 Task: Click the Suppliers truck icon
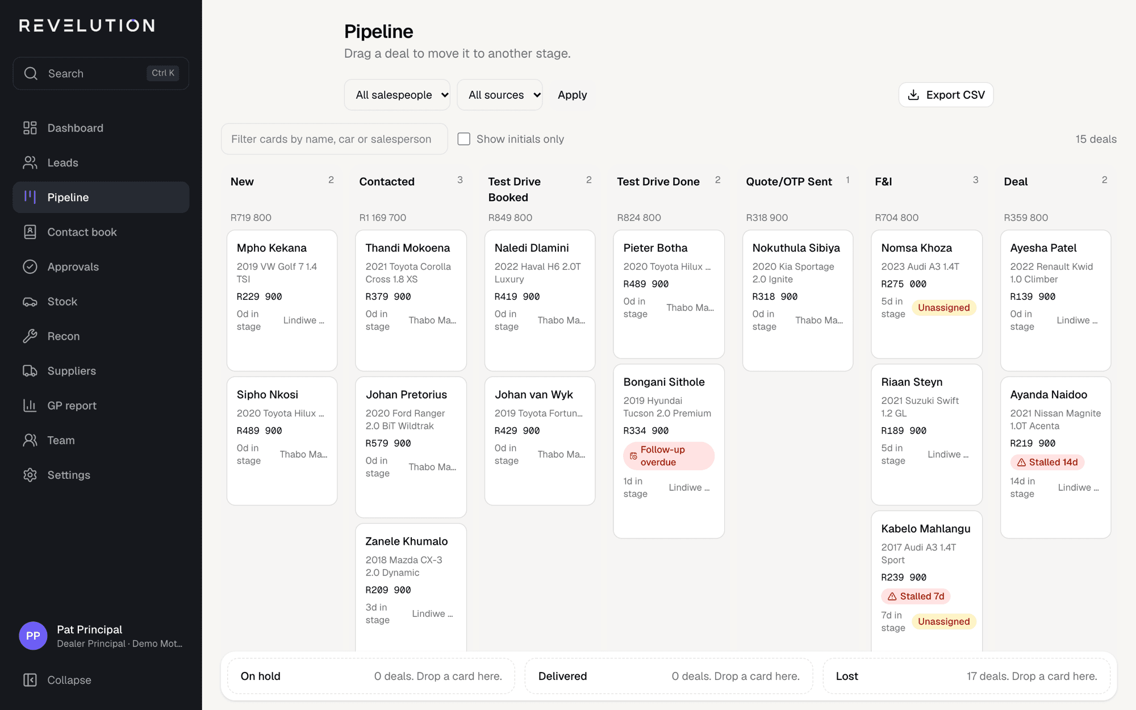coord(30,371)
